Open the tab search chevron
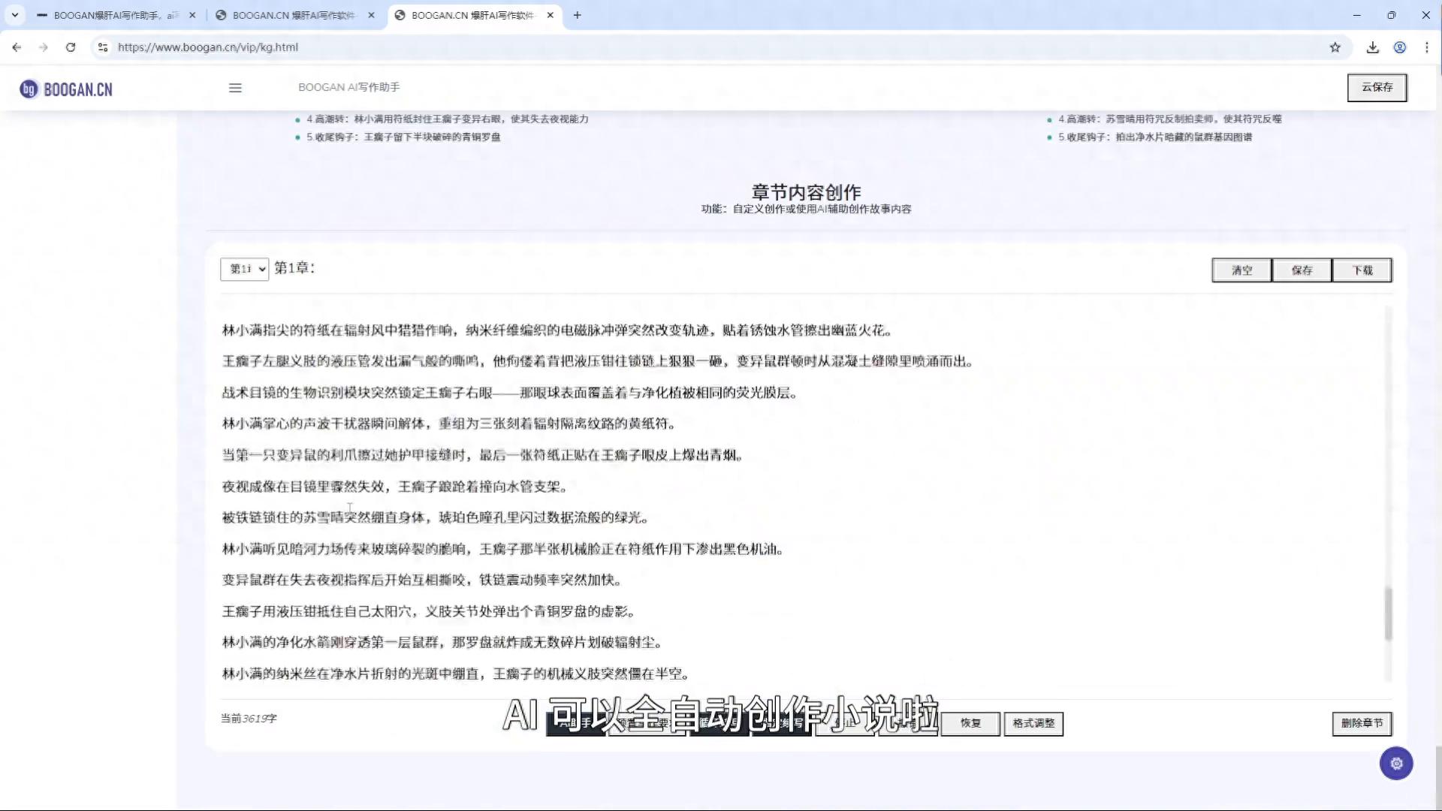This screenshot has width=1442, height=811. tap(14, 15)
